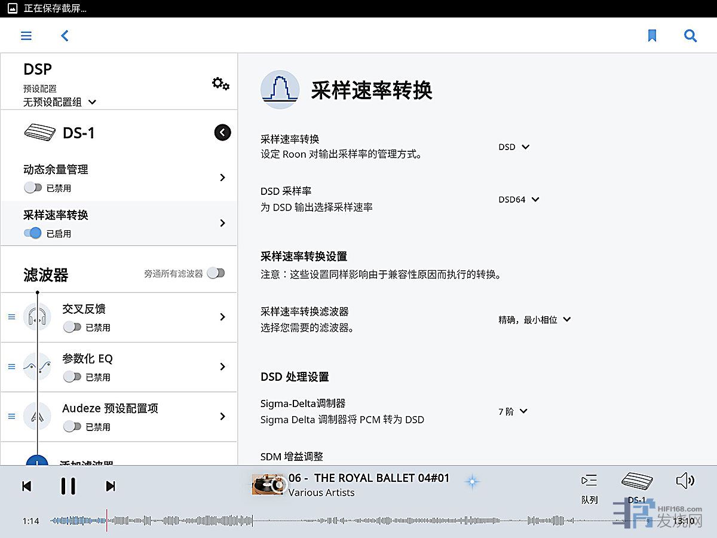
Task: Click the volume speaker icon
Action: coord(685,481)
